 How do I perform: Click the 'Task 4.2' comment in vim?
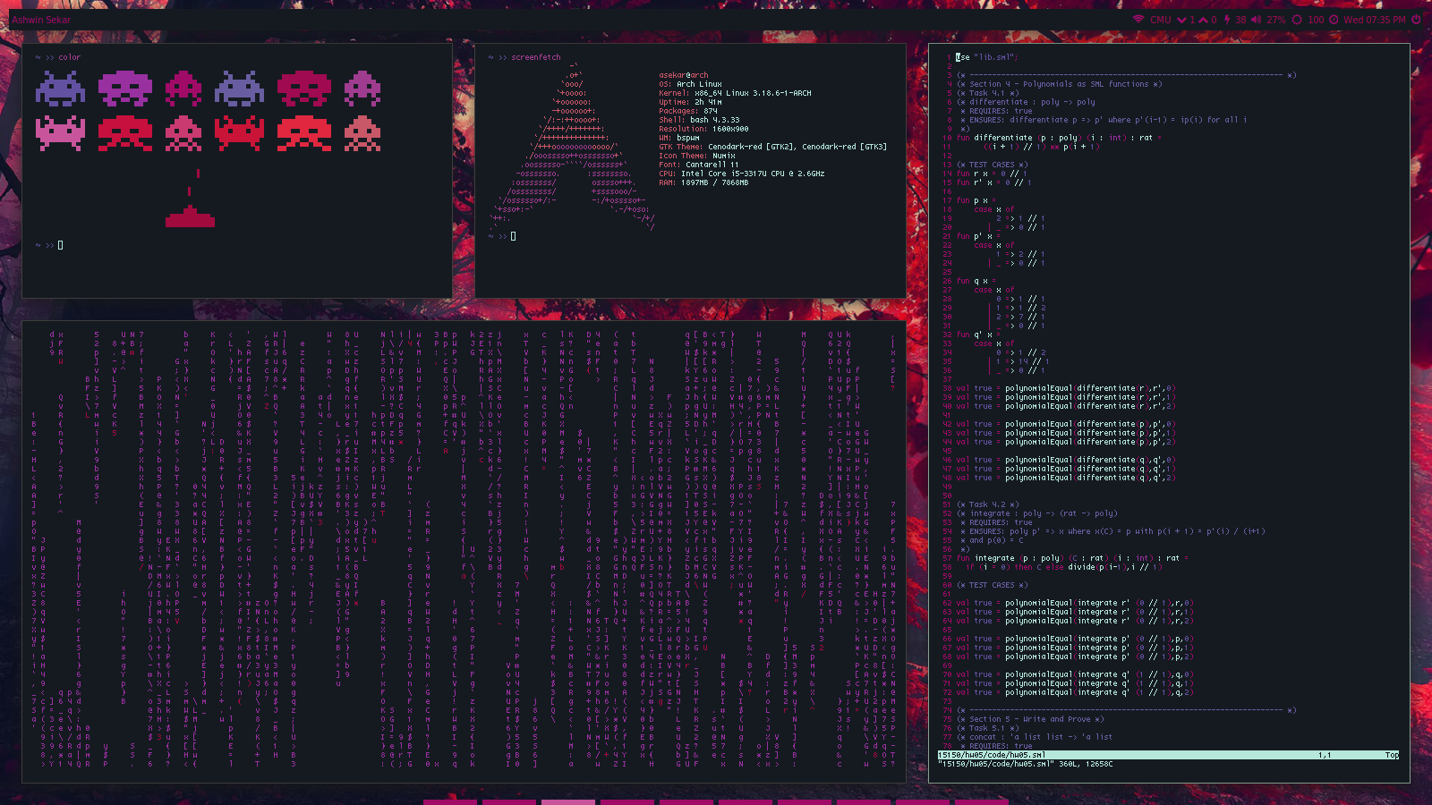(x=987, y=504)
